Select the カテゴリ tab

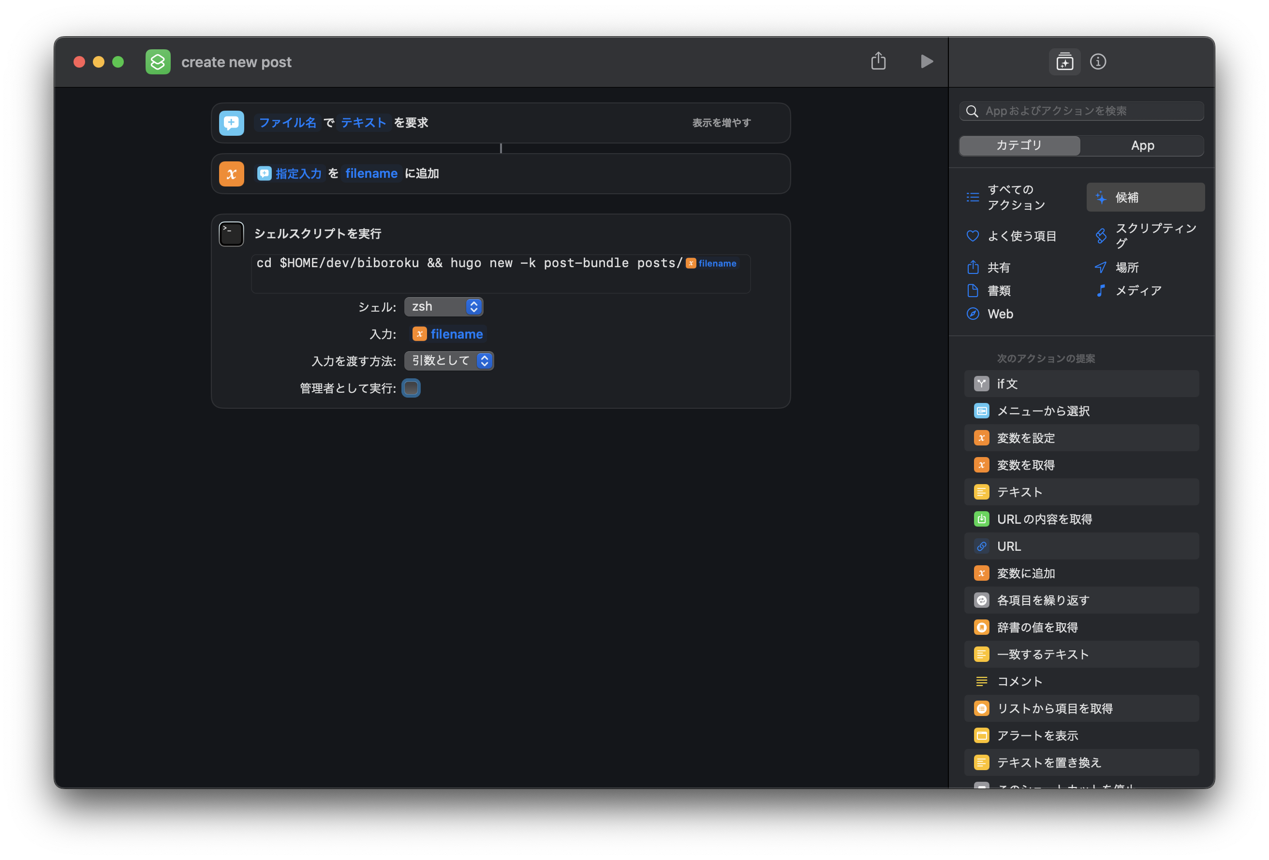[1019, 146]
